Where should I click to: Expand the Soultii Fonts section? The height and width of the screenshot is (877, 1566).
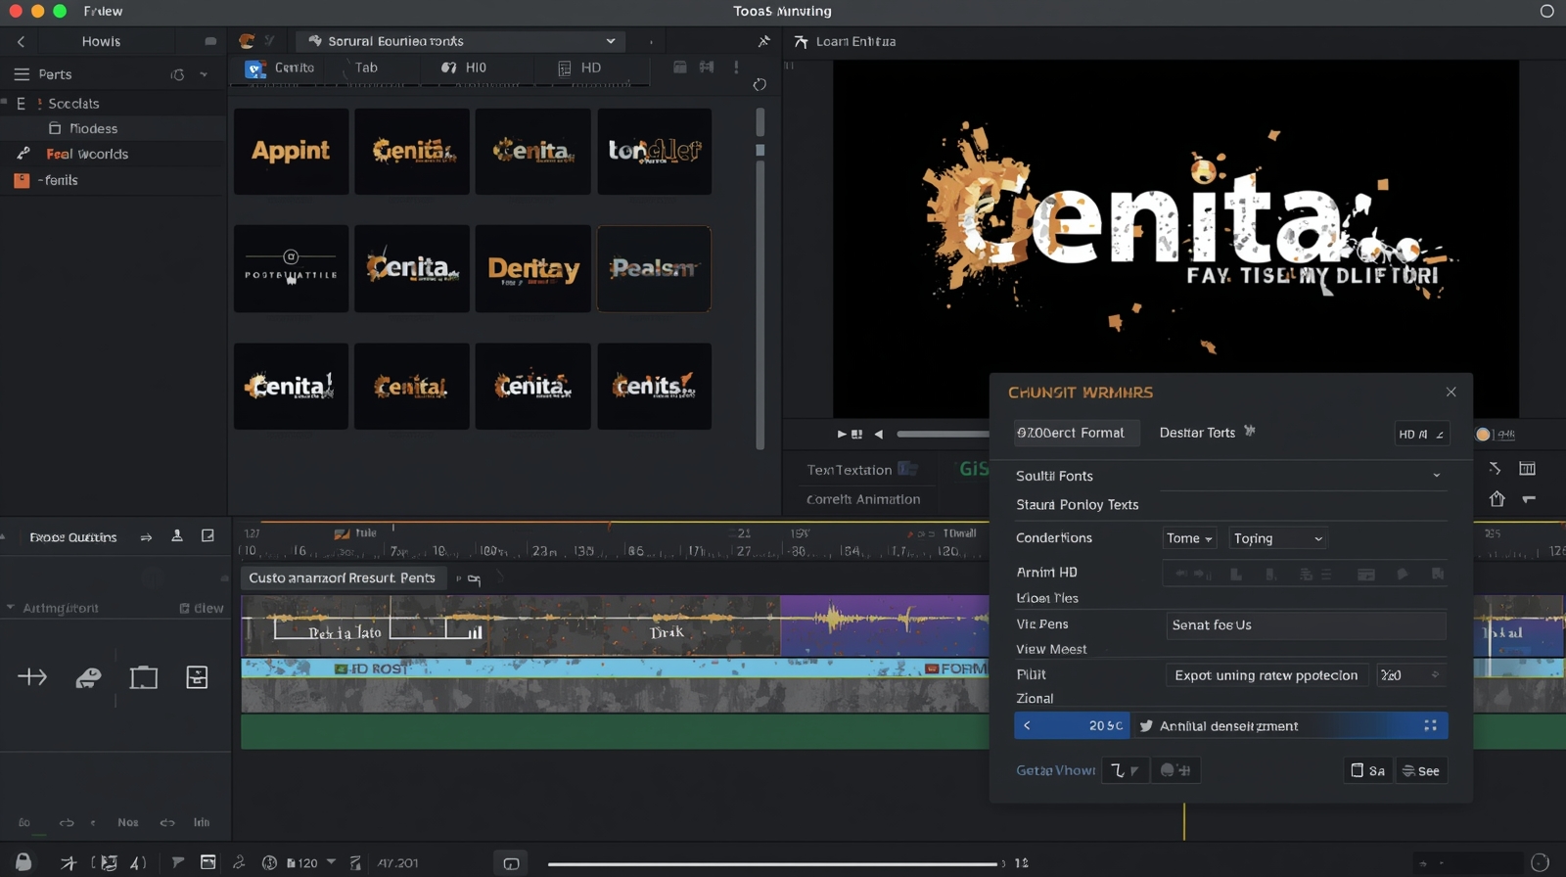tap(1436, 476)
